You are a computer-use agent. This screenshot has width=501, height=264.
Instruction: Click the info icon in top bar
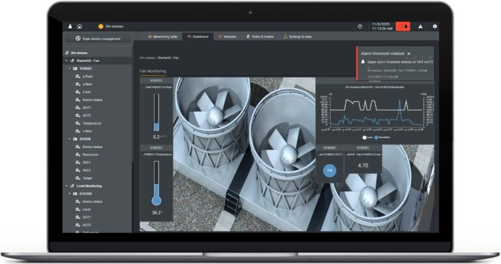434,27
